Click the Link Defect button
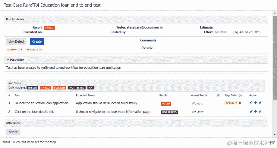Screen dimensions: 277x148 pos(16,41)
